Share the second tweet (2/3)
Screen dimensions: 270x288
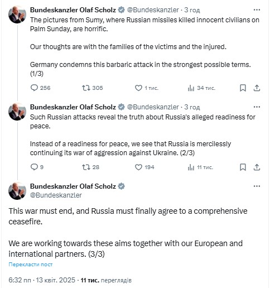(257, 167)
